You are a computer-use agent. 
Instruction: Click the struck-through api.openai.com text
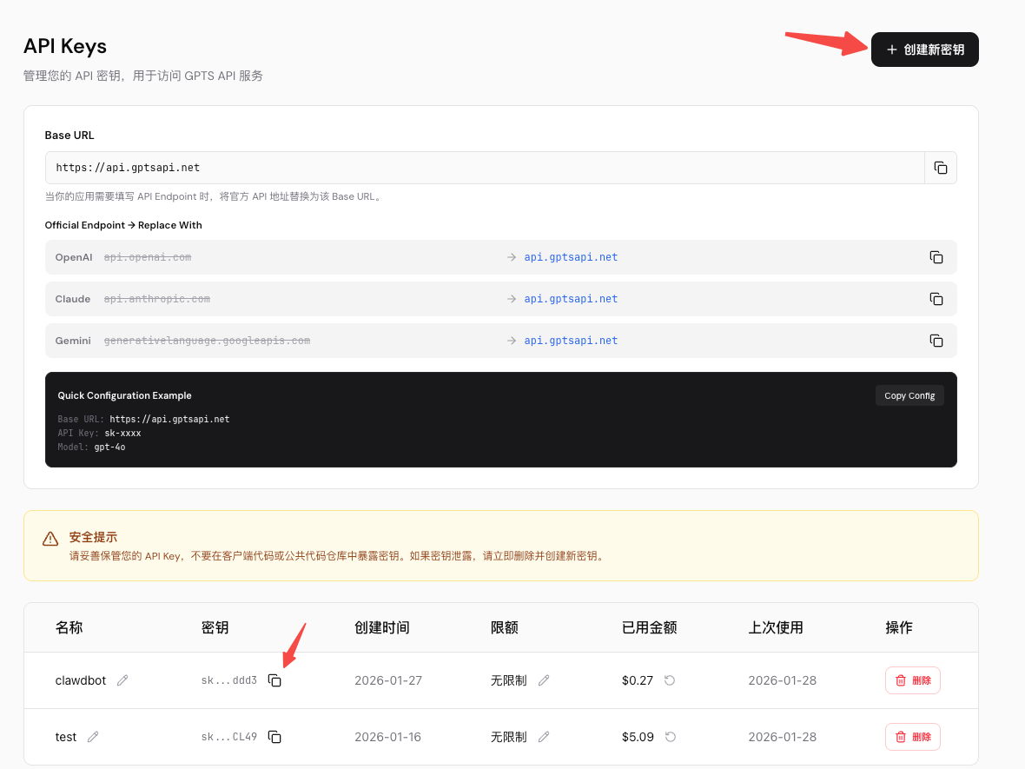[x=148, y=257]
